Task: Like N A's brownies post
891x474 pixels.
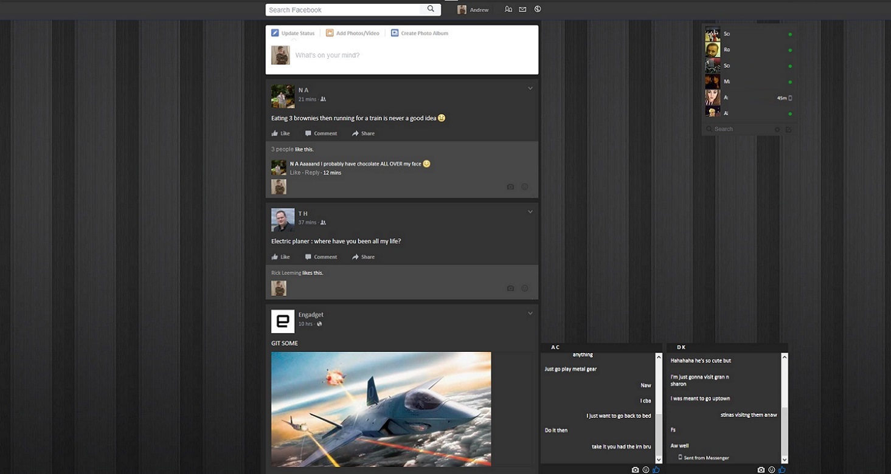Action: [x=280, y=133]
